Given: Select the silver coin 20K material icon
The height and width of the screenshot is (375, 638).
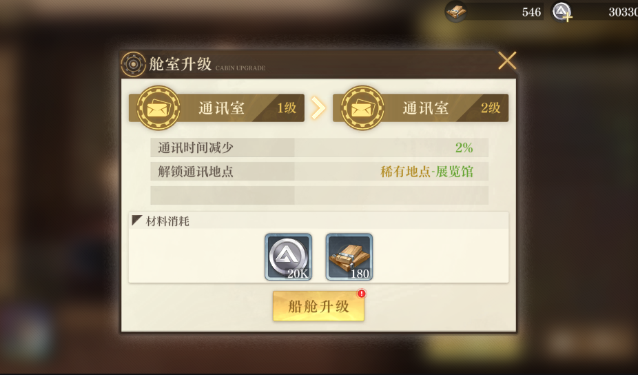Looking at the screenshot, I should pyautogui.click(x=288, y=256).
